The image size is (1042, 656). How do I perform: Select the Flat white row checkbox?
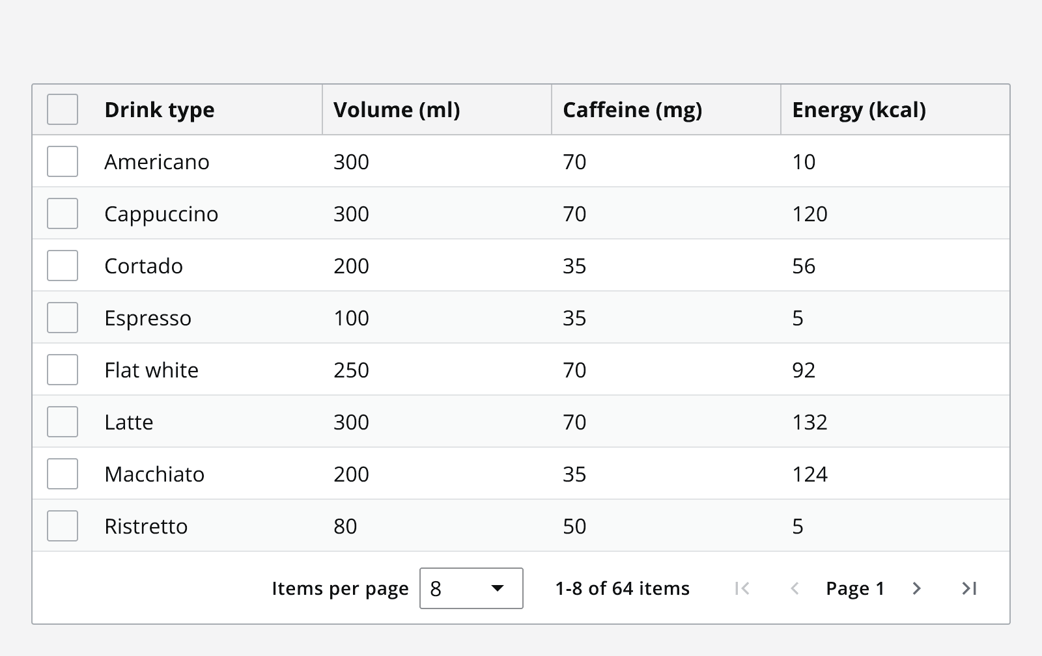(x=63, y=370)
